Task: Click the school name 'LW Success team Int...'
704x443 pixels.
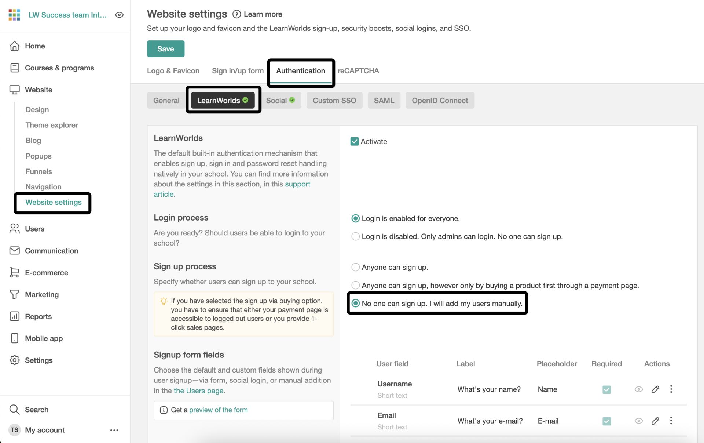Action: (x=68, y=15)
